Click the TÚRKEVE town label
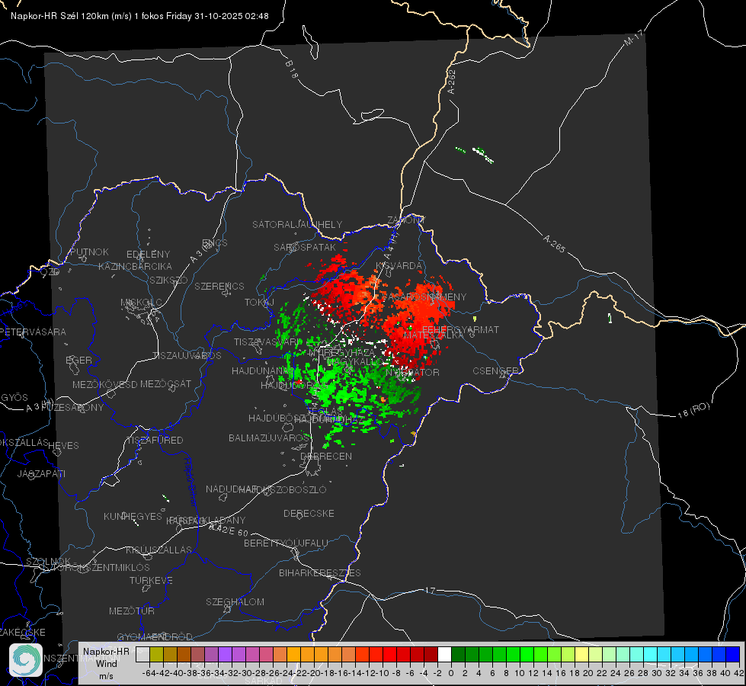The width and height of the screenshot is (746, 686). [x=152, y=580]
